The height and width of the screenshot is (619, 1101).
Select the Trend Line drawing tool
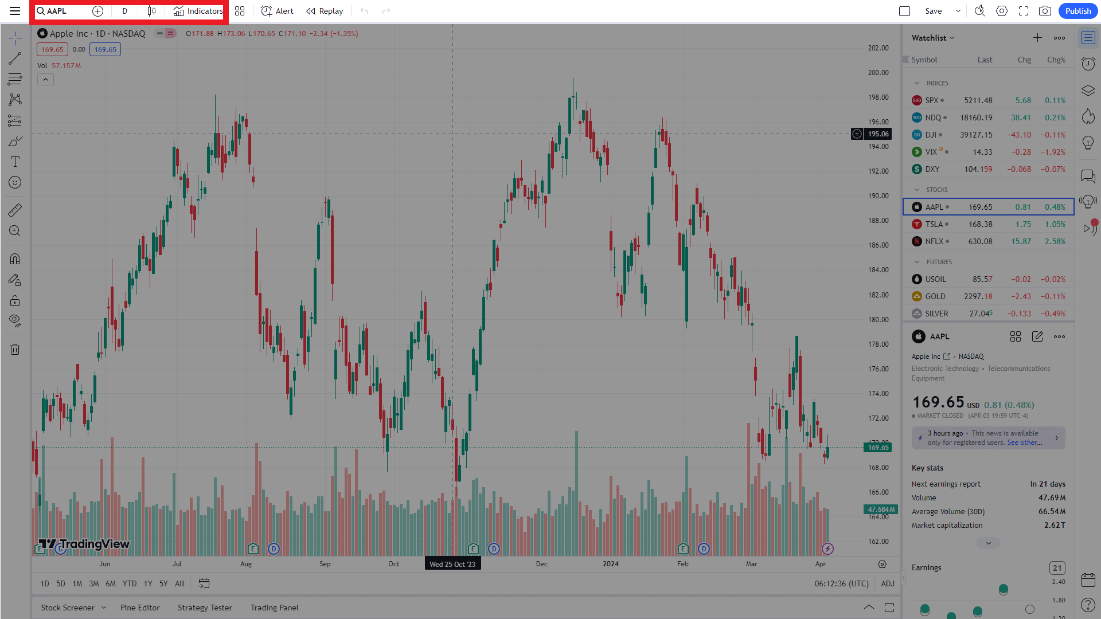[x=15, y=58]
